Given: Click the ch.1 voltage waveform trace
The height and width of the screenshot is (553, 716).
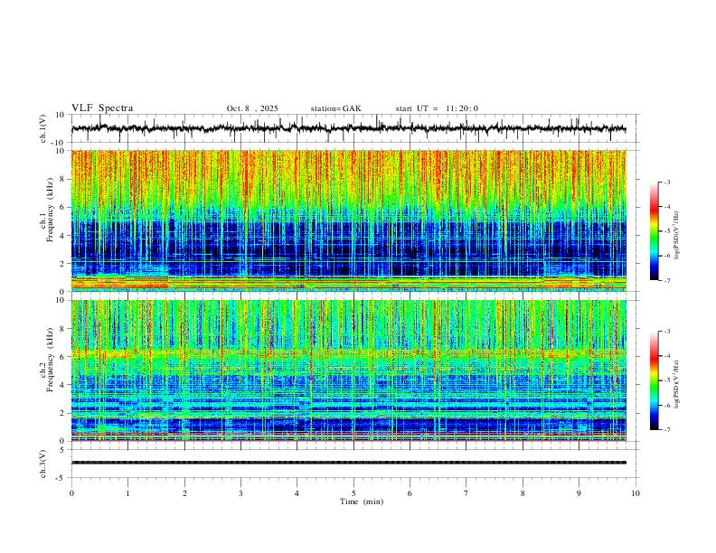Looking at the screenshot, I should 348,128.
